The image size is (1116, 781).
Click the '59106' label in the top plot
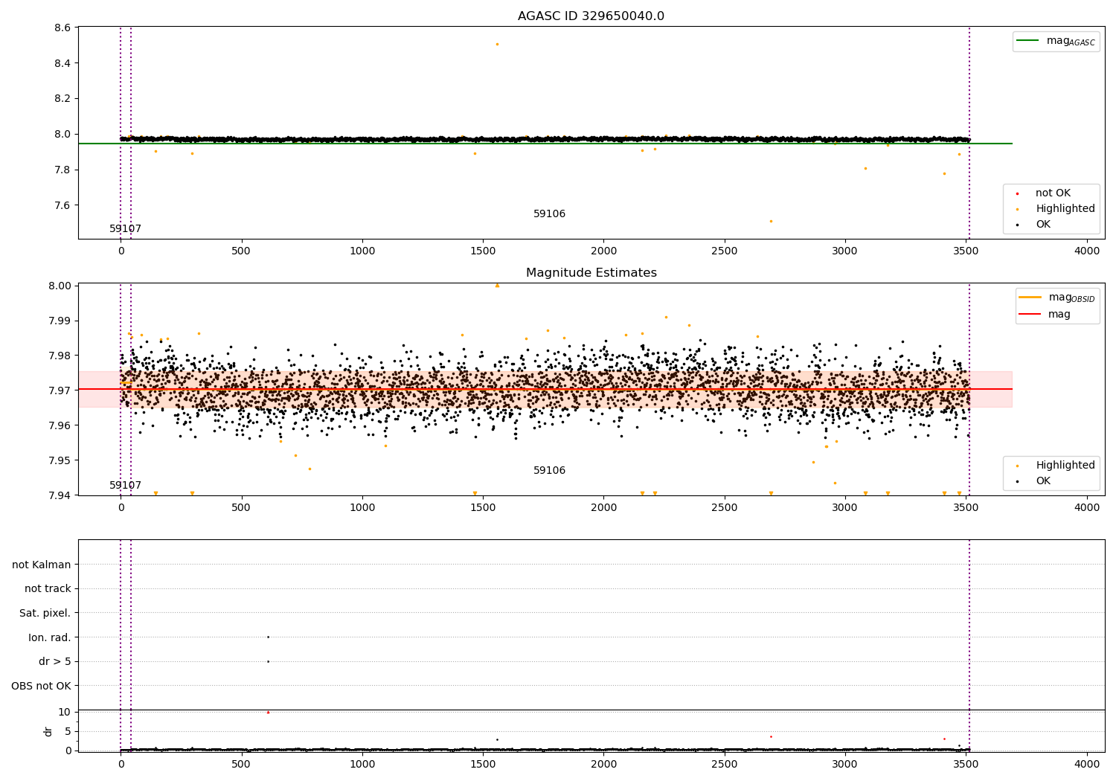(x=549, y=214)
